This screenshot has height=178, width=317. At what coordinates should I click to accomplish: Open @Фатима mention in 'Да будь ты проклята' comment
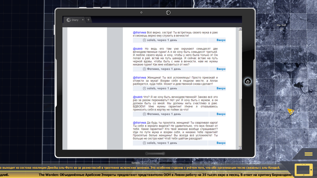coord(139,123)
